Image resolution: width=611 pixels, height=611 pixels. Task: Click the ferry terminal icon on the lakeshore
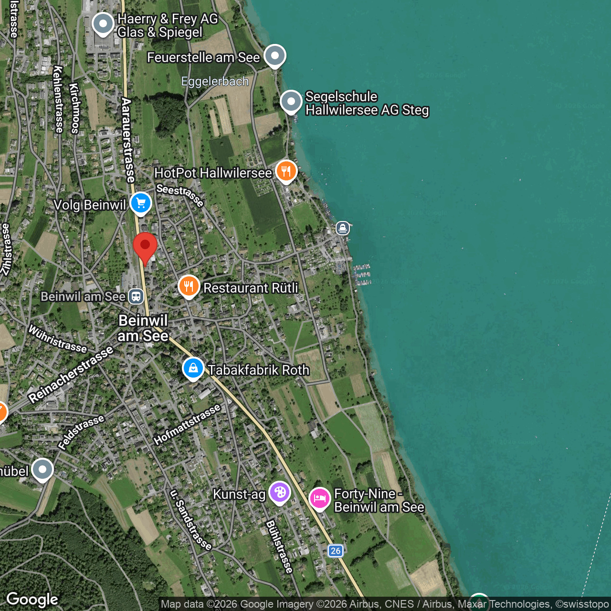tap(342, 228)
